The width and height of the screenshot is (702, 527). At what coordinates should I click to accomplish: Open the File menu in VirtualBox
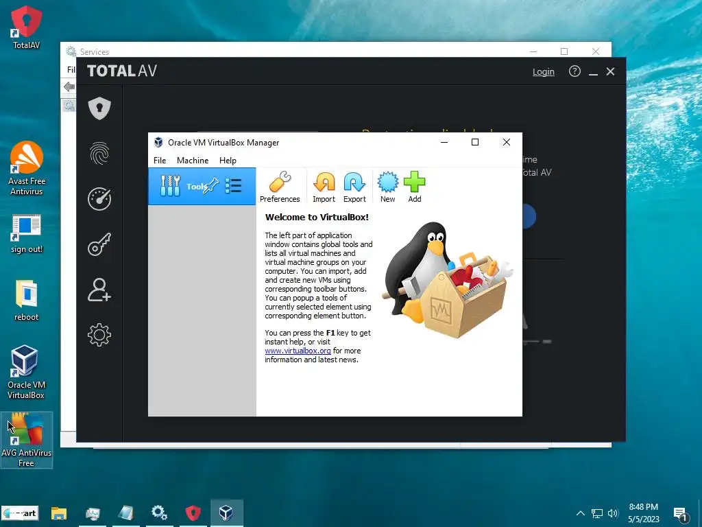point(159,161)
